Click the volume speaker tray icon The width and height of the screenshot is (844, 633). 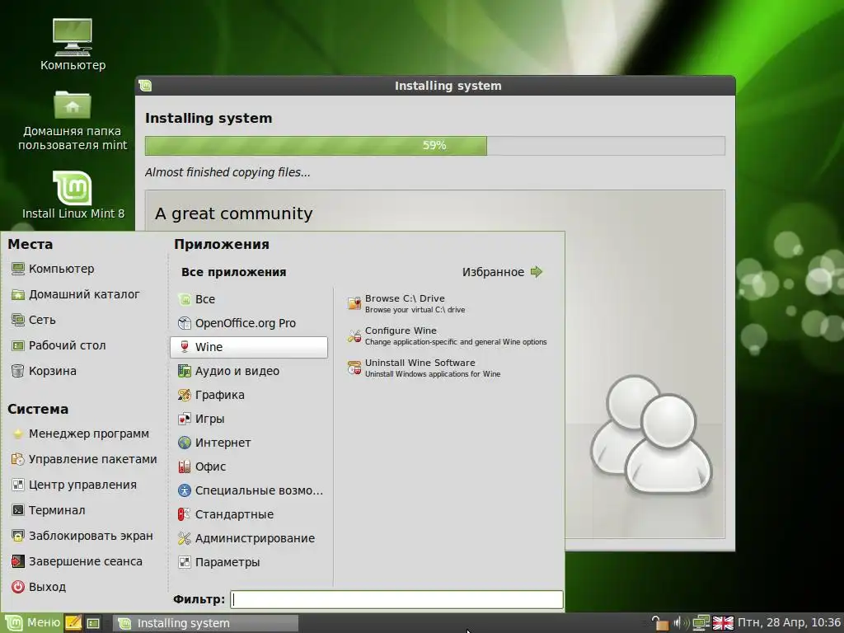click(x=680, y=623)
